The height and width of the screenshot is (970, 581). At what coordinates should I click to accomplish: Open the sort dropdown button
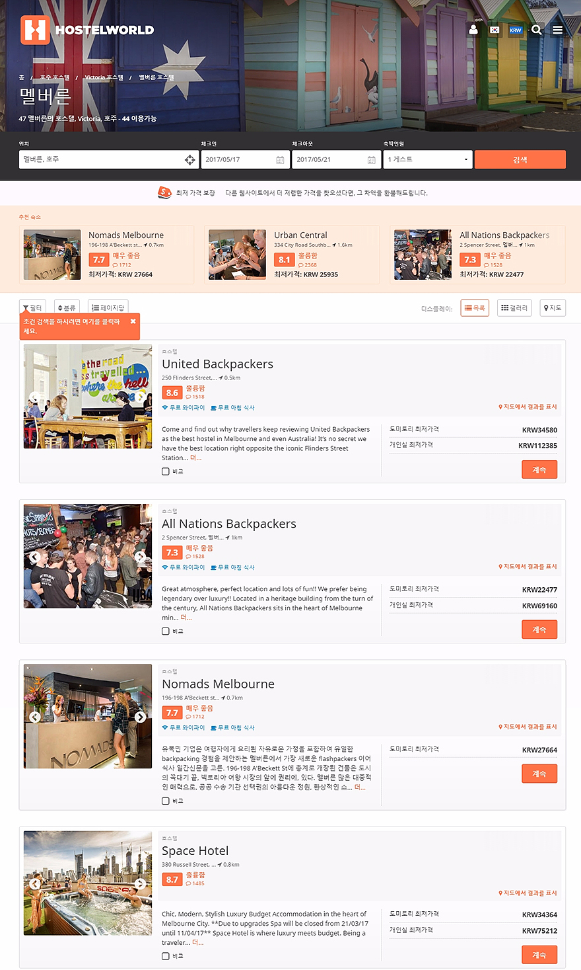point(67,307)
